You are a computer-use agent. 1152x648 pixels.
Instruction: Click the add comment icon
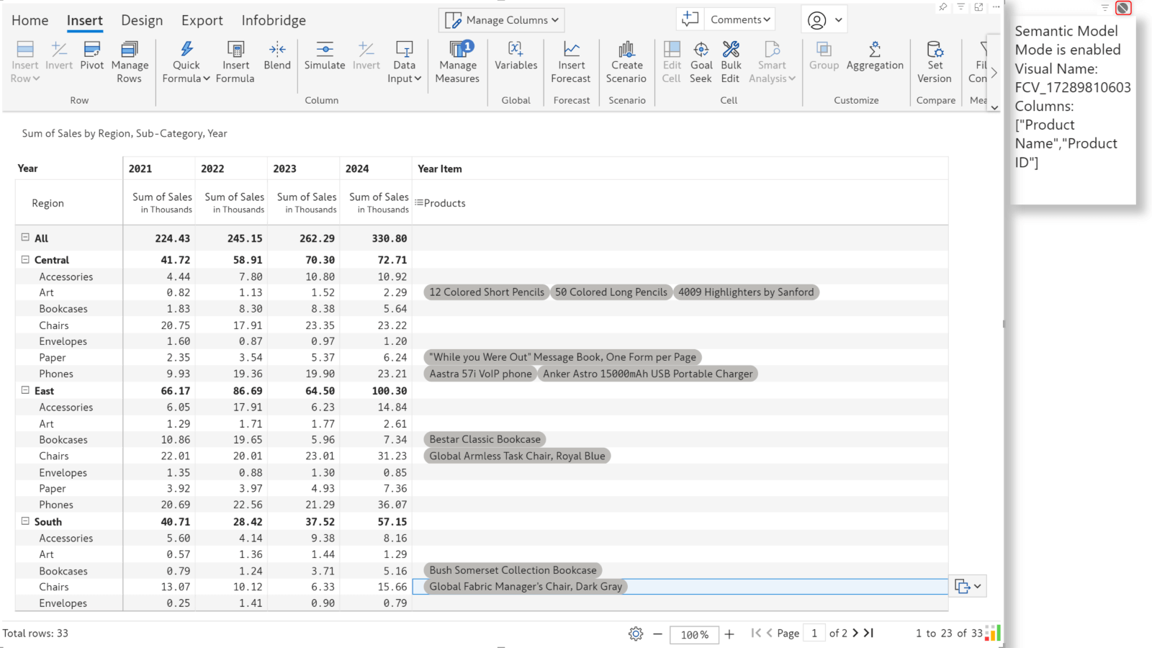(690, 19)
